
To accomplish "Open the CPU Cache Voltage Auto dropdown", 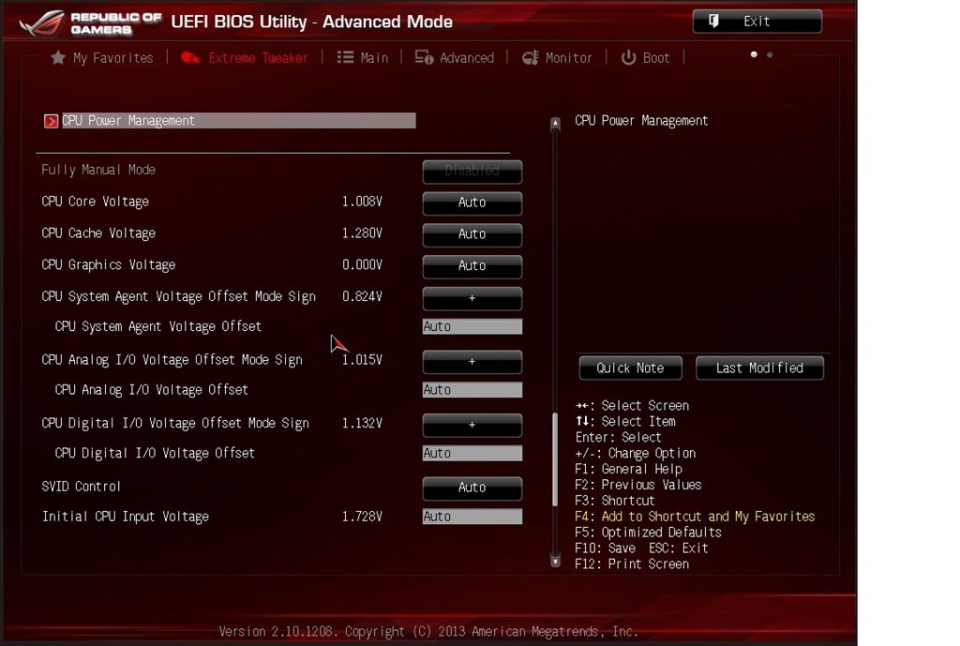I will (x=472, y=234).
